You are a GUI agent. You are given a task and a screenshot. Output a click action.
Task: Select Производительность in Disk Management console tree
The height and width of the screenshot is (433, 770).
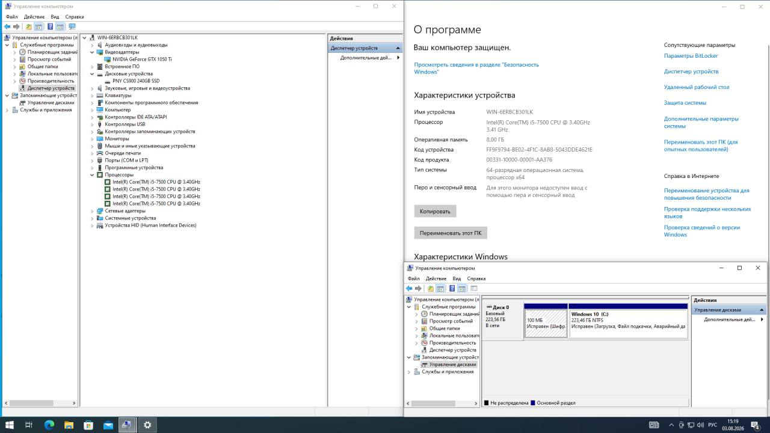tap(452, 343)
